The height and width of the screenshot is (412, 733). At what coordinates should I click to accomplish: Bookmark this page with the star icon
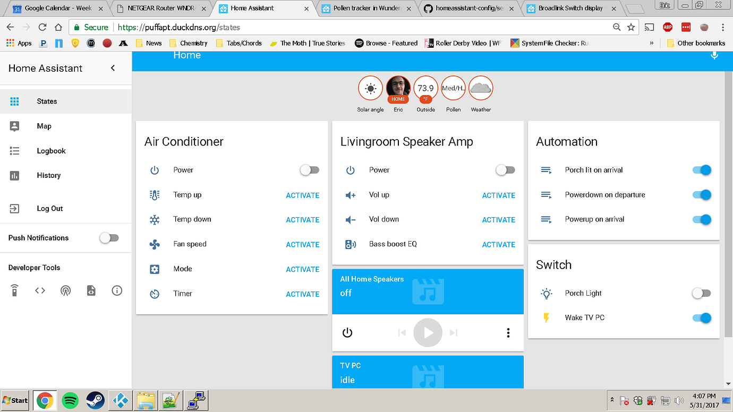[631, 27]
